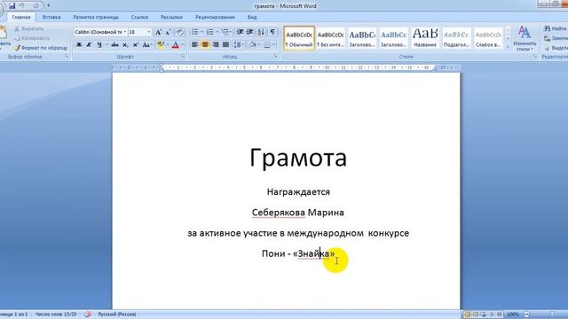
Task: Open shading paint bucket color
Action: [x=253, y=45]
